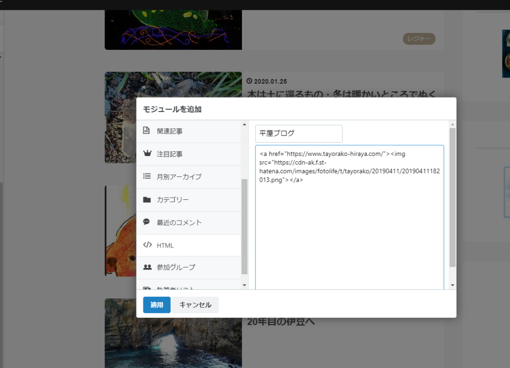Click the content pane scroll-up arrow
The width and height of the screenshot is (510, 368).
pyautogui.click(x=452, y=124)
